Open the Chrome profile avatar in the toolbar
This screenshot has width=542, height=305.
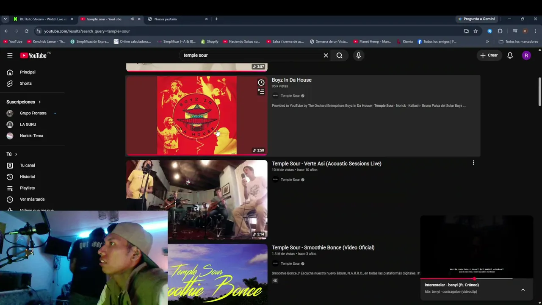[525, 31]
